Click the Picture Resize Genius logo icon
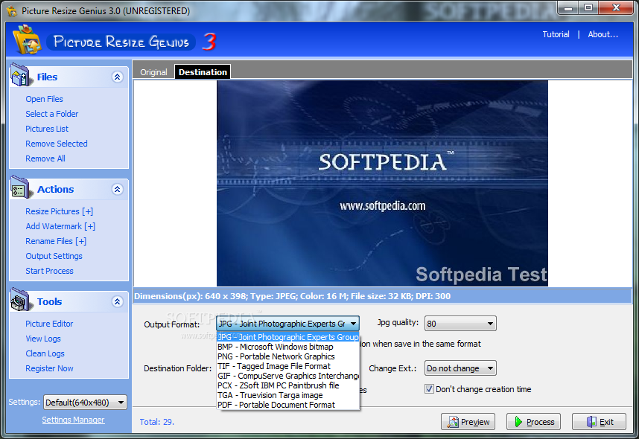The width and height of the screenshot is (639, 439). click(x=27, y=39)
